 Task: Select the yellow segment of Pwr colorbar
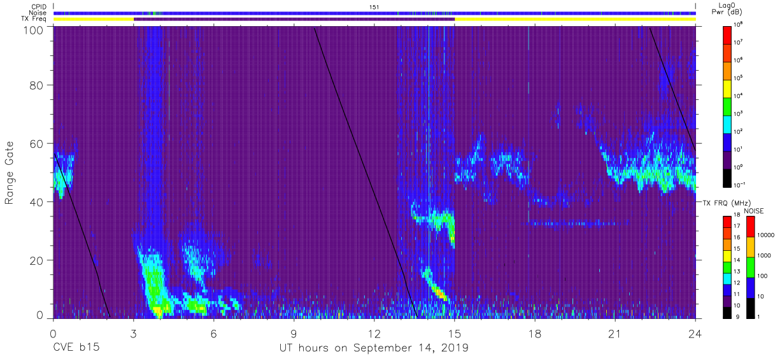coord(727,88)
